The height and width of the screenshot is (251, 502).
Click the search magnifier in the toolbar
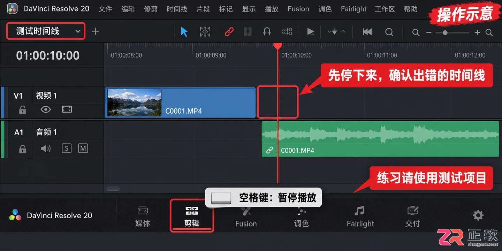point(389,32)
